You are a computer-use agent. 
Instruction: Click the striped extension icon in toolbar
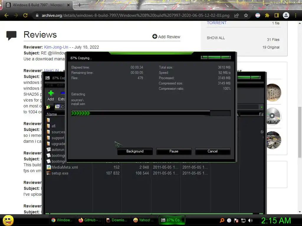pyautogui.click(x=258, y=15)
